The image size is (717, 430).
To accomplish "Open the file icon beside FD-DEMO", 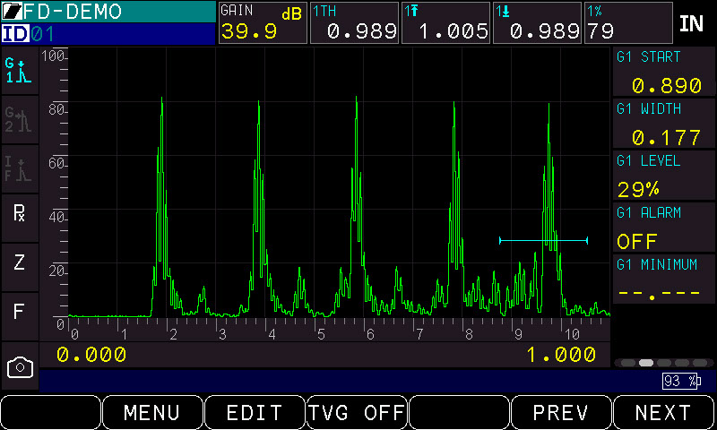I will (x=12, y=11).
